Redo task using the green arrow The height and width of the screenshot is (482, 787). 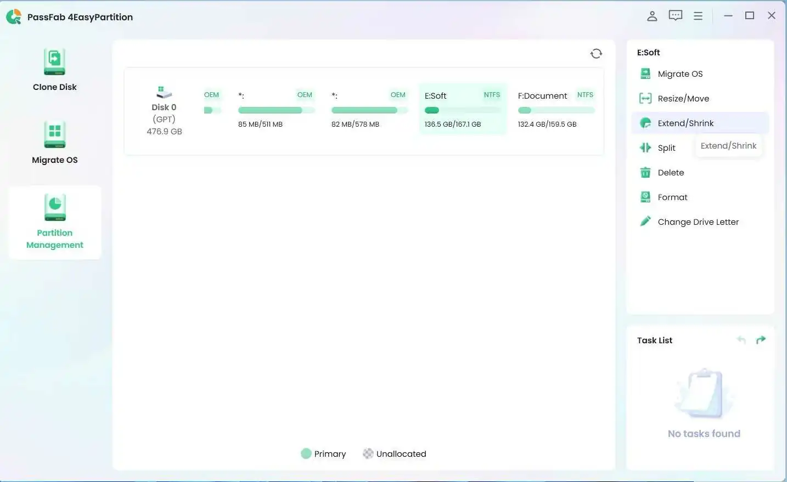pyautogui.click(x=761, y=340)
